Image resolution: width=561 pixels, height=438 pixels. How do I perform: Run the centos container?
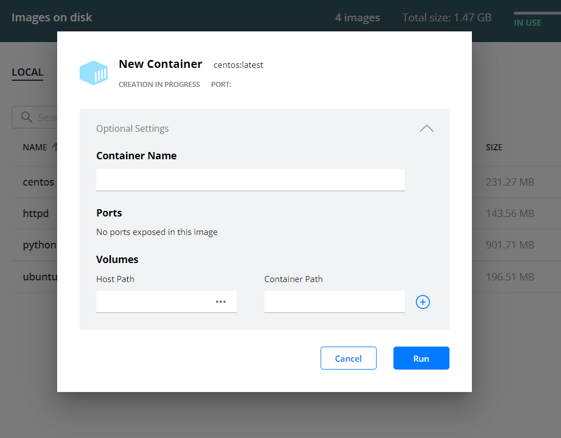click(421, 358)
